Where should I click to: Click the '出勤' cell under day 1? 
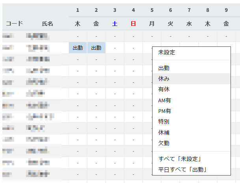78,48
